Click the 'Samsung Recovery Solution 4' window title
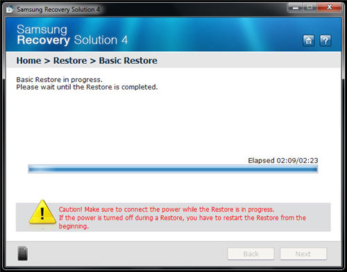 (x=58, y=10)
